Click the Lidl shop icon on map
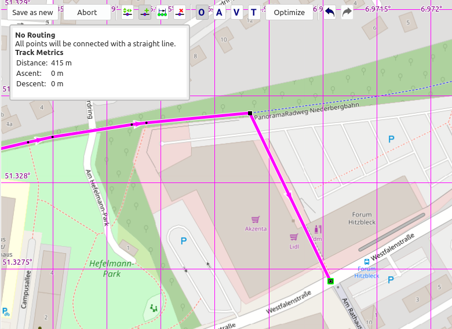This screenshot has width=452, height=329. click(x=294, y=237)
